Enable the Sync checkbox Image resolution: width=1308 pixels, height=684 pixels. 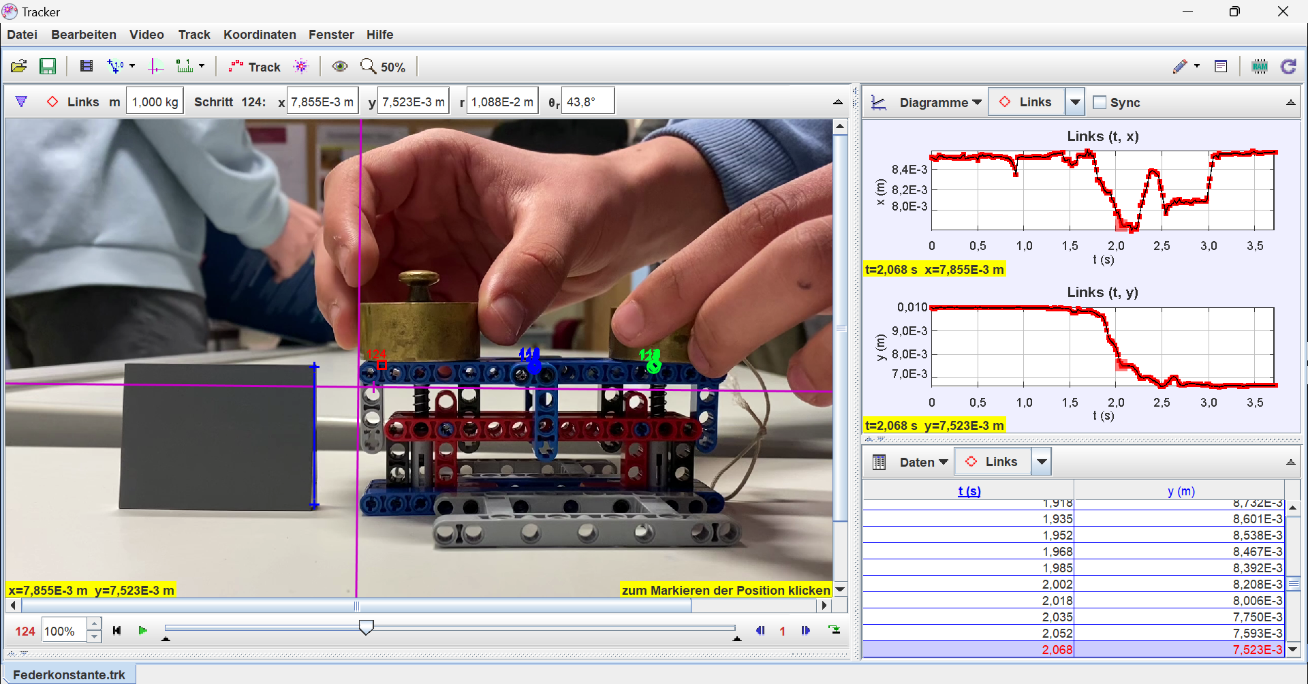pos(1100,102)
